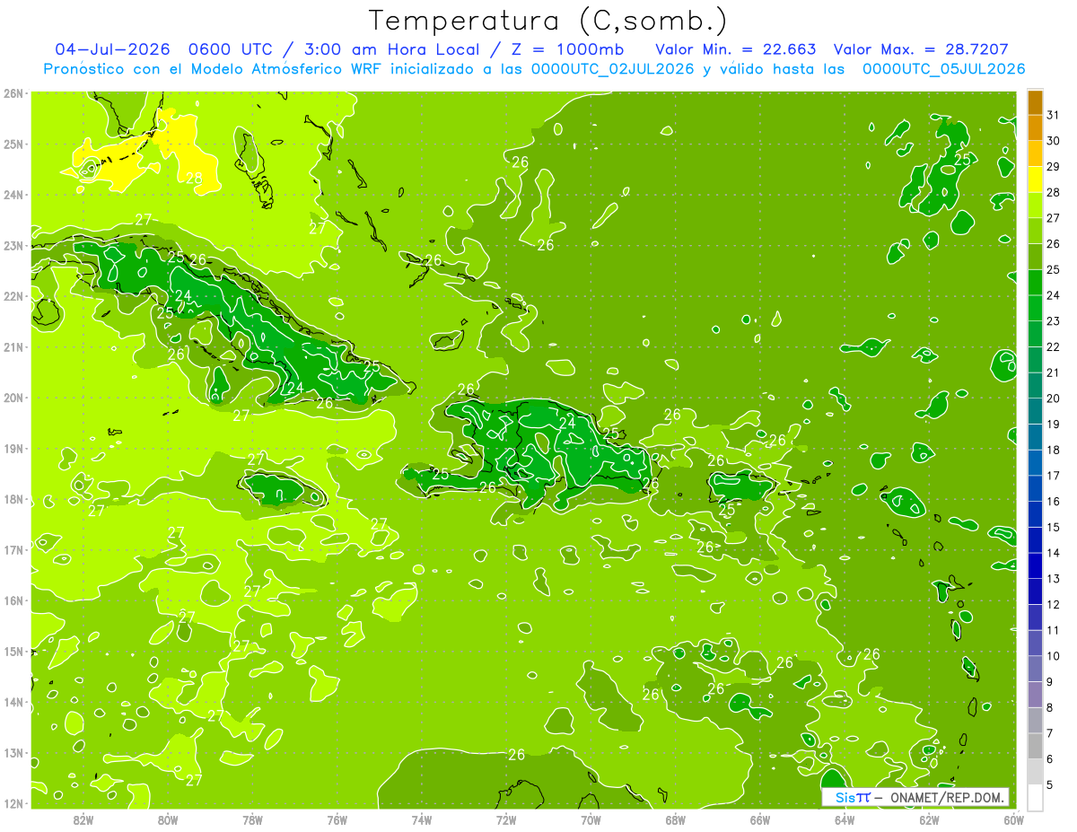
Task: Click the "22N" latitude axis label
Action: 13,296
